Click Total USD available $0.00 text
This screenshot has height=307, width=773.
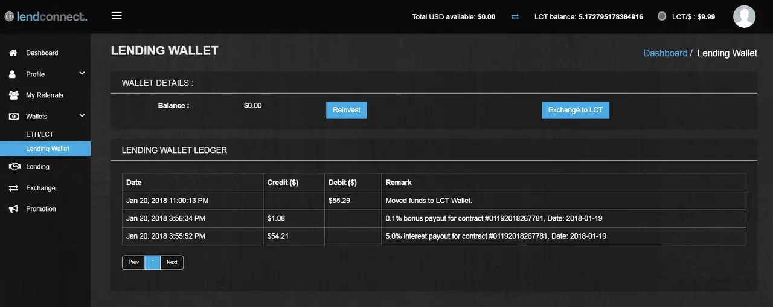(x=454, y=17)
